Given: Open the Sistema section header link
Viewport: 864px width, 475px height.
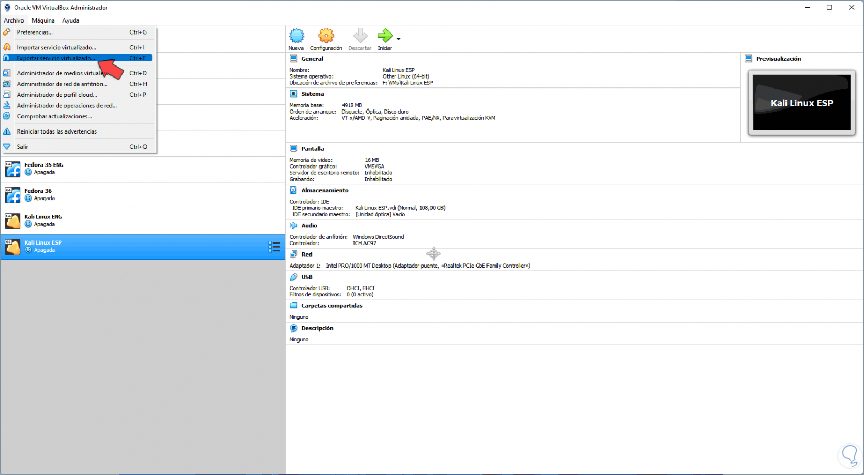Looking at the screenshot, I should [x=313, y=94].
